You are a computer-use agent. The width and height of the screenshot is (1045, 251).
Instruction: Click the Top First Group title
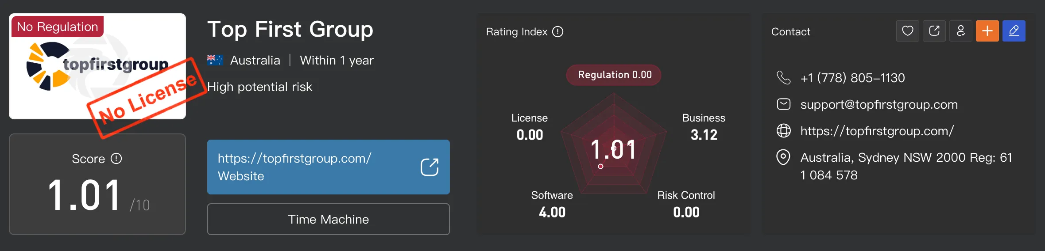pos(290,30)
